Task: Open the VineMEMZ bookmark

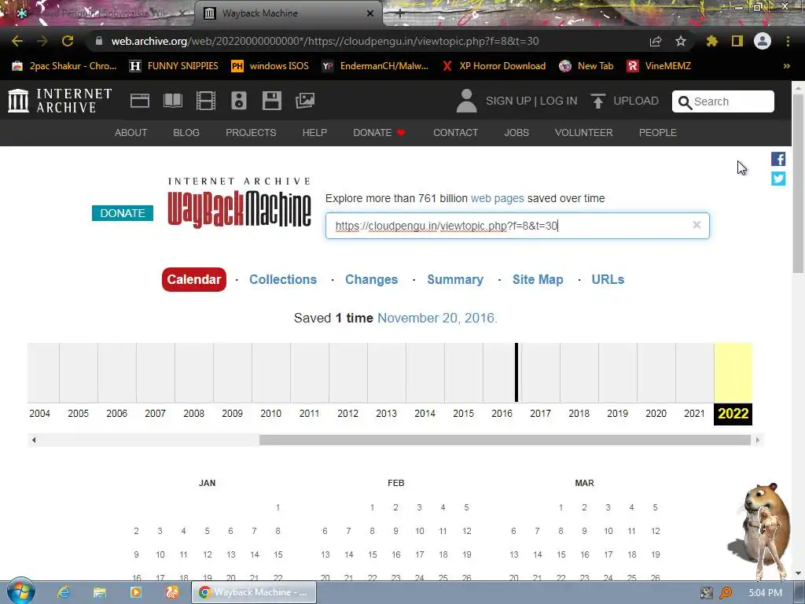Action: tap(660, 66)
